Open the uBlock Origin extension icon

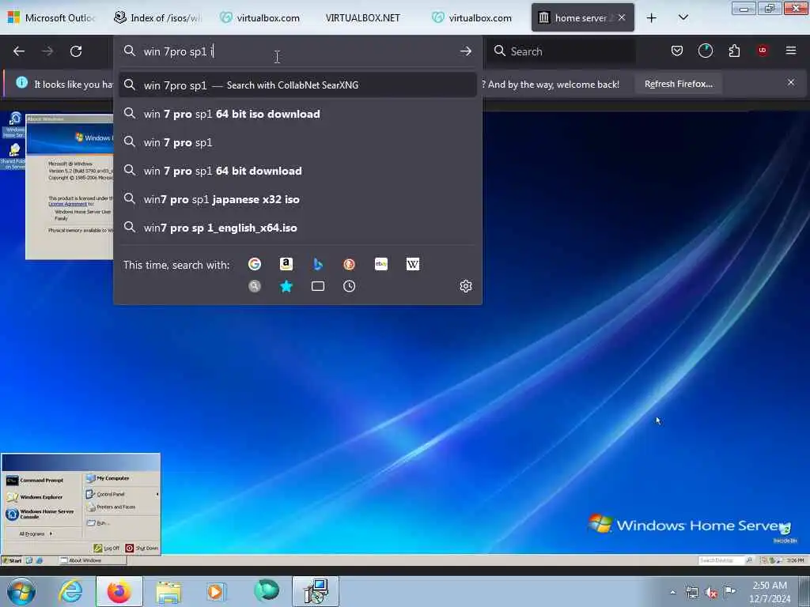click(763, 51)
